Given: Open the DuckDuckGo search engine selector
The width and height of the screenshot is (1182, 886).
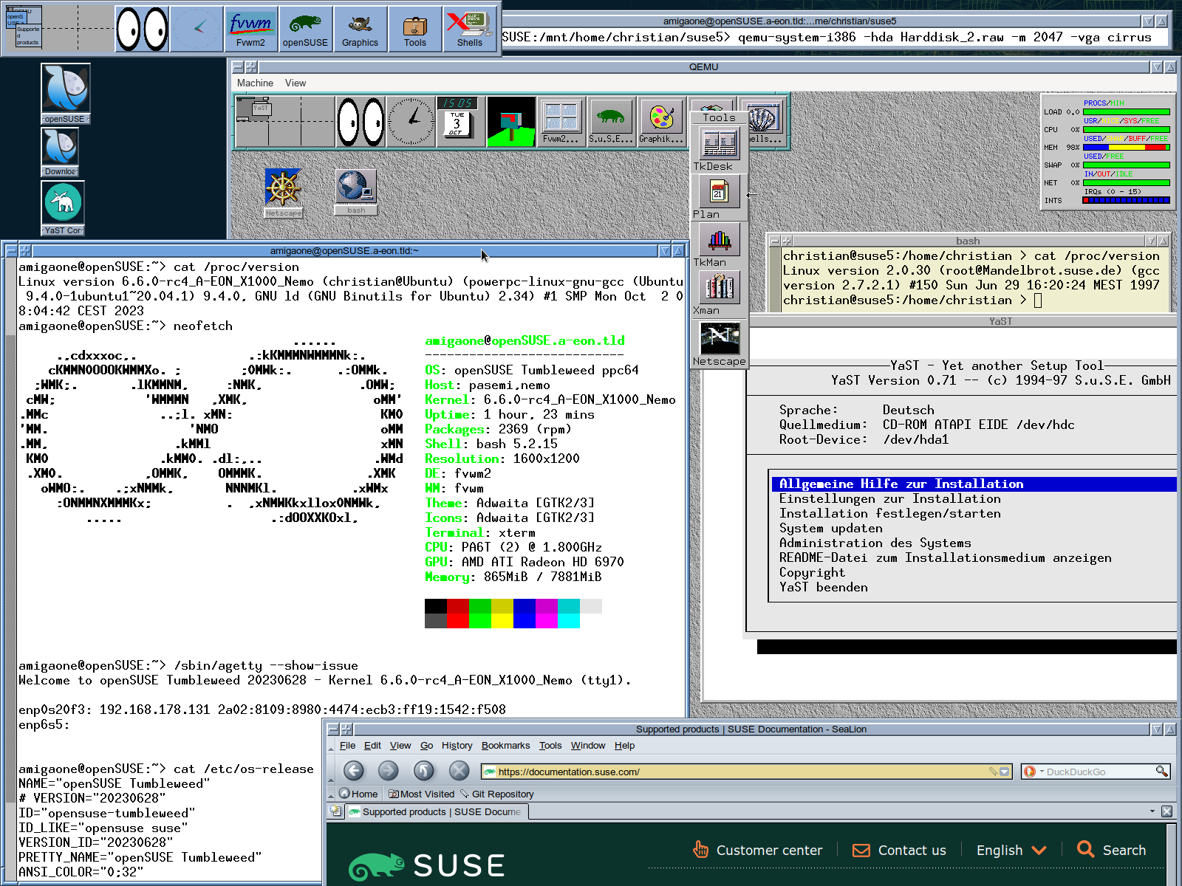Looking at the screenshot, I should (1032, 772).
